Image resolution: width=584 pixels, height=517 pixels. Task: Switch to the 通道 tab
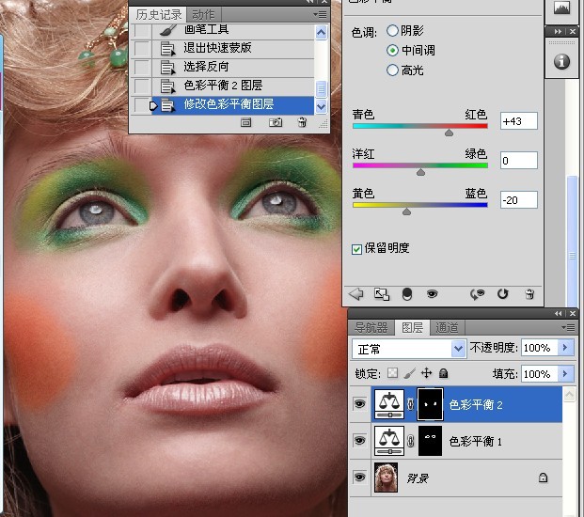[x=447, y=327]
